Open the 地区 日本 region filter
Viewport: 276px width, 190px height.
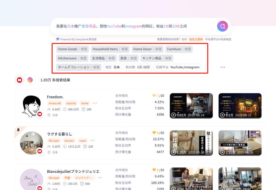(x=113, y=67)
